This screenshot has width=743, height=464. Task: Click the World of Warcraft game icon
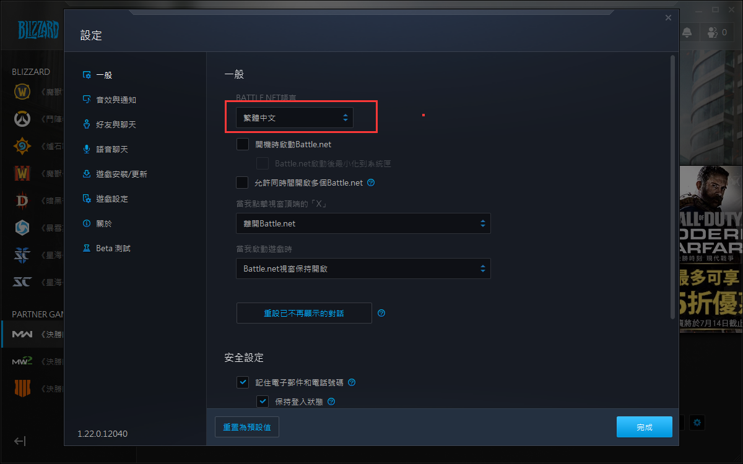(x=22, y=92)
